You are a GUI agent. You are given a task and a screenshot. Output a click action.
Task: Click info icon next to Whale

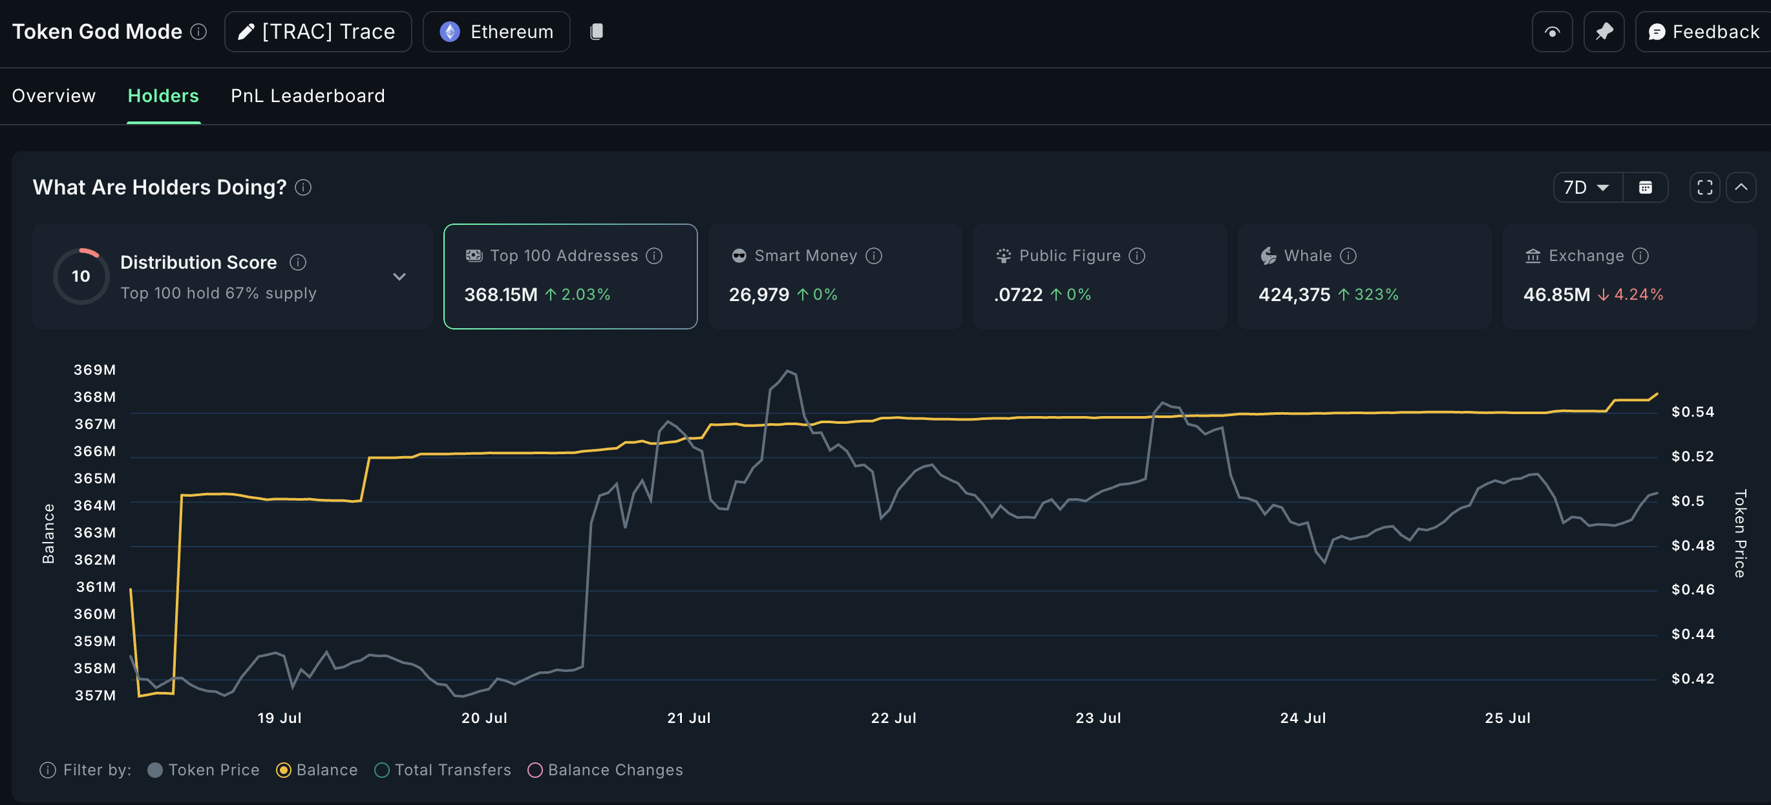point(1348,256)
